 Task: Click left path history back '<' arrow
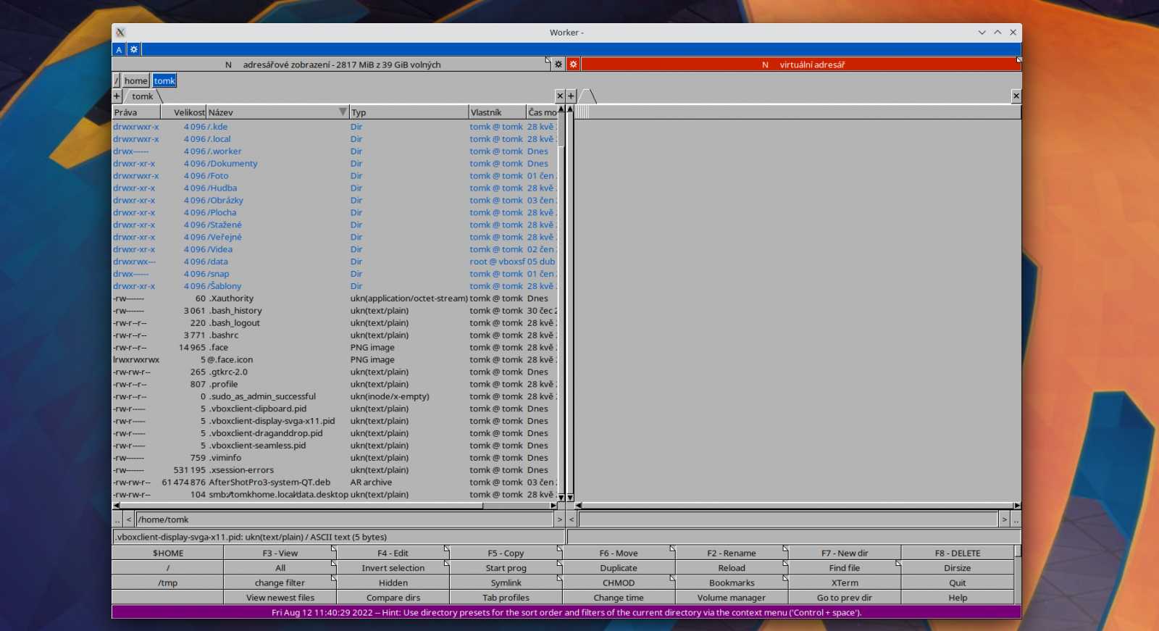[x=129, y=519]
